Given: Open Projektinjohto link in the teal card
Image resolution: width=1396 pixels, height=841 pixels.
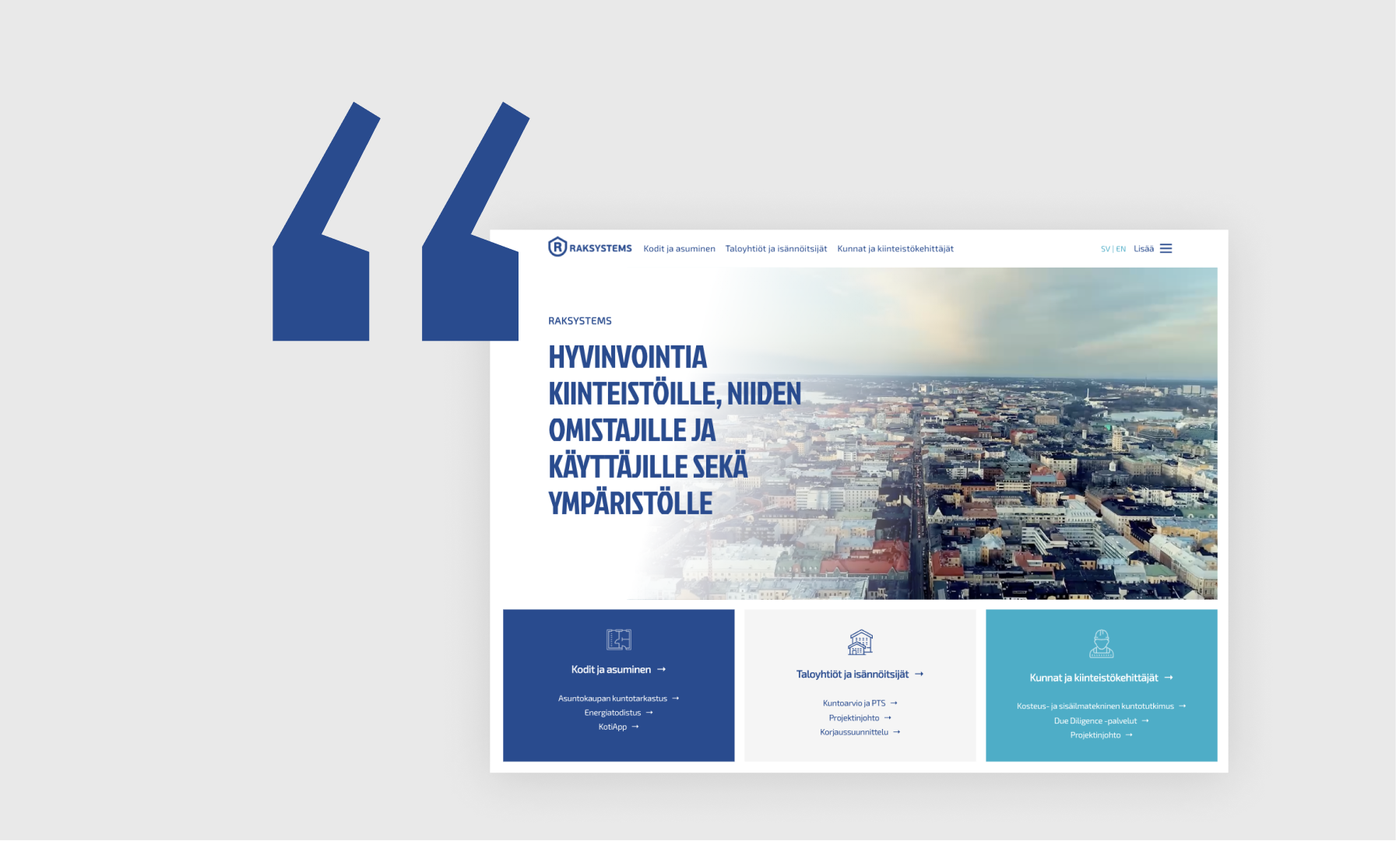Looking at the screenshot, I should (x=1101, y=735).
